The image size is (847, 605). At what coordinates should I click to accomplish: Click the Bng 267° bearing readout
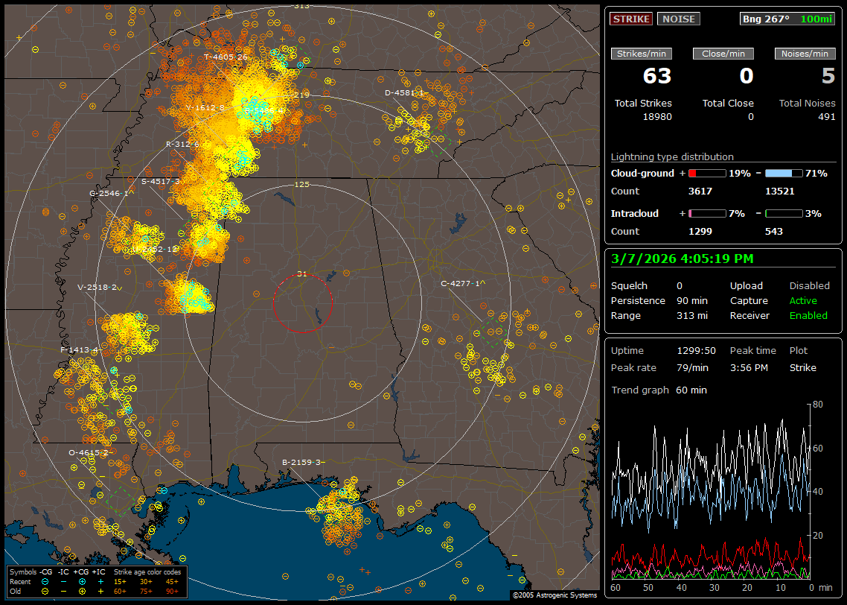pyautogui.click(x=767, y=19)
